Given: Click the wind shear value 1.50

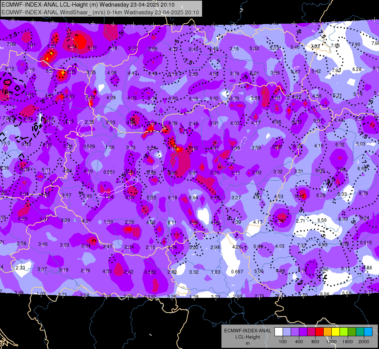Looking at the screenshot, I should click(x=108, y=221).
